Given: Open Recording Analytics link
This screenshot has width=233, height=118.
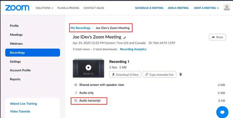Looking at the screenshot, I should (133, 49).
